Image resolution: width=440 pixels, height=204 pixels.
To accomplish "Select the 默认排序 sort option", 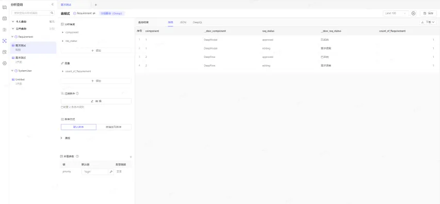I will [x=78, y=127].
